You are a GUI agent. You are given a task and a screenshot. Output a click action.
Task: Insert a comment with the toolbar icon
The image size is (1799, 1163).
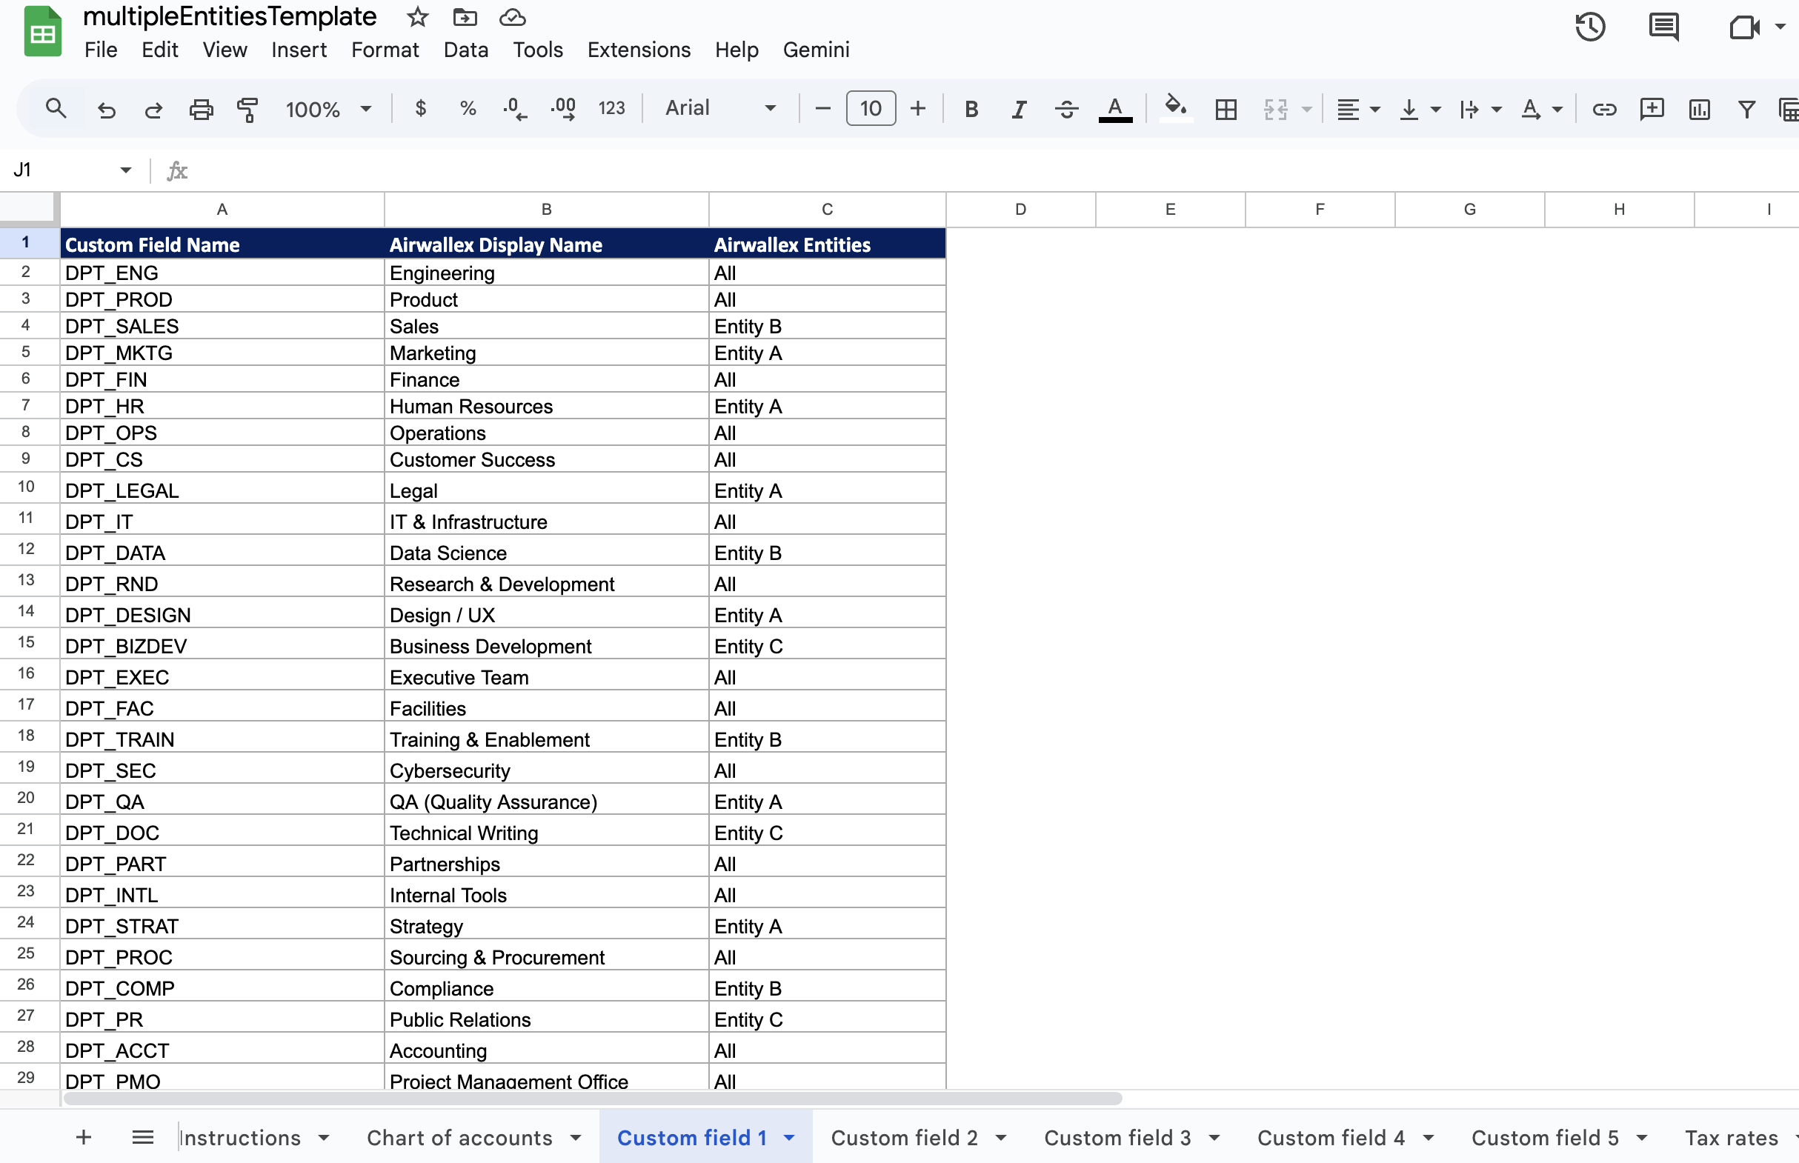pos(1651,109)
